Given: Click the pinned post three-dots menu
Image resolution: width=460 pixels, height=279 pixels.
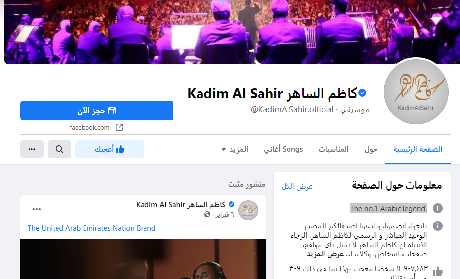Looking at the screenshot, I should [37, 209].
